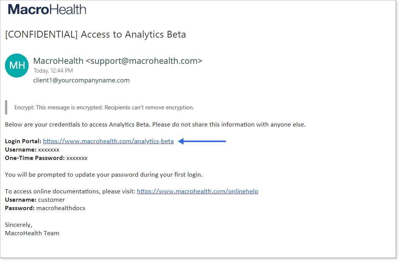The width and height of the screenshot is (399, 261).
Task: Click the password text macrohealthdocs
Action: (x=61, y=208)
